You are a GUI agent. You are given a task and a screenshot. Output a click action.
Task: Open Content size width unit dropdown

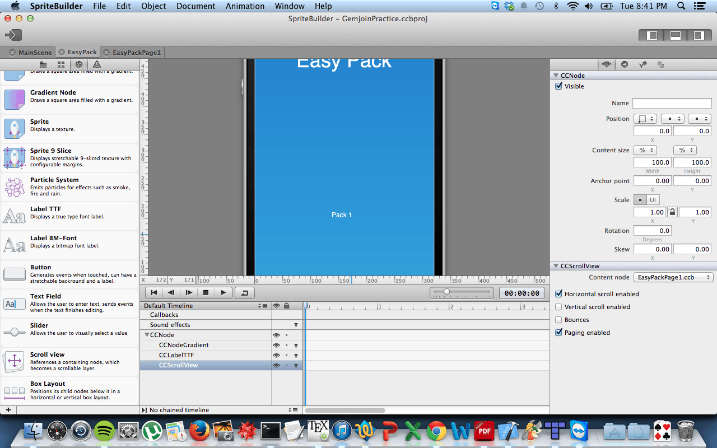tap(645, 150)
